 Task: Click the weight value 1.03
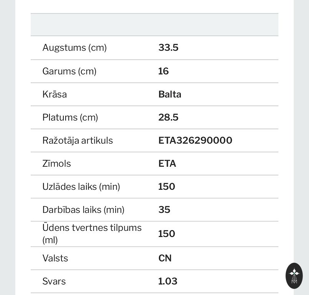(168, 281)
